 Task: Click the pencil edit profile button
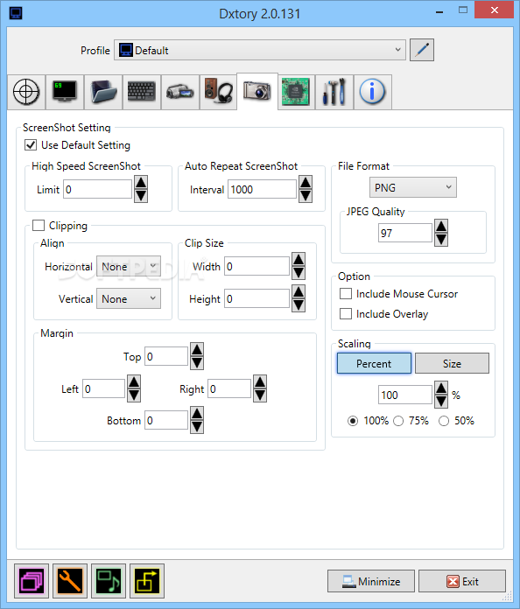point(422,50)
